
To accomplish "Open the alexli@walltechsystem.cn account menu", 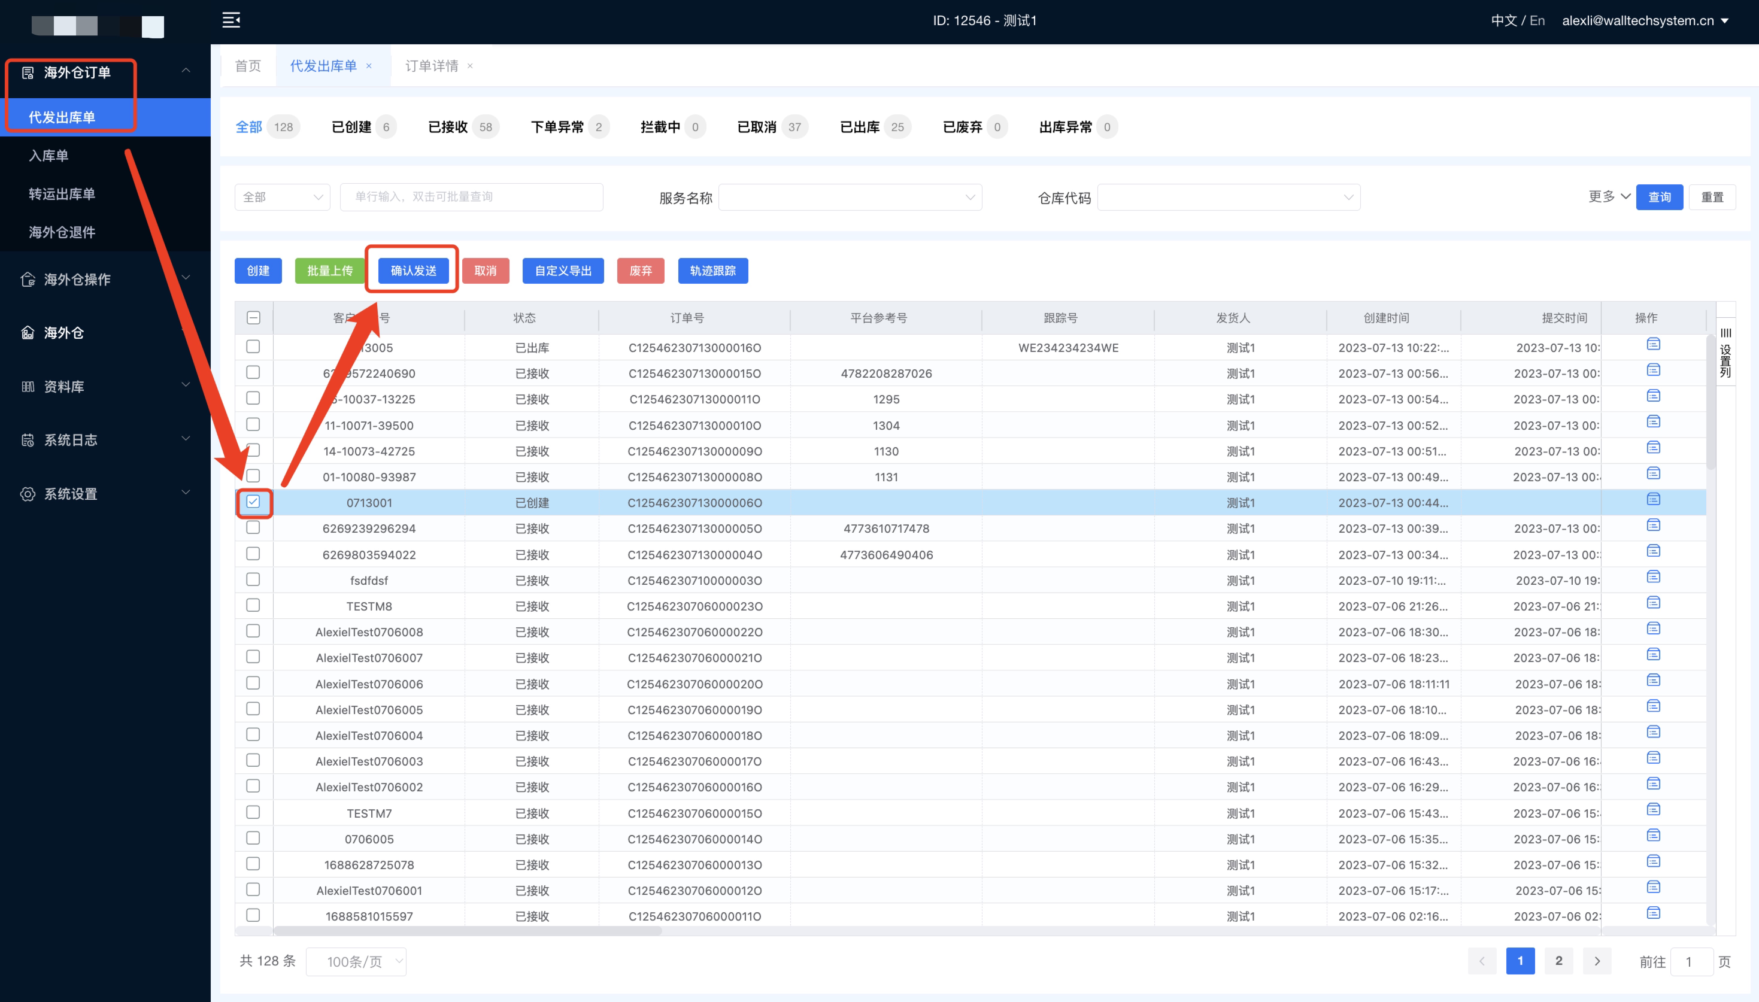I will click(1645, 20).
